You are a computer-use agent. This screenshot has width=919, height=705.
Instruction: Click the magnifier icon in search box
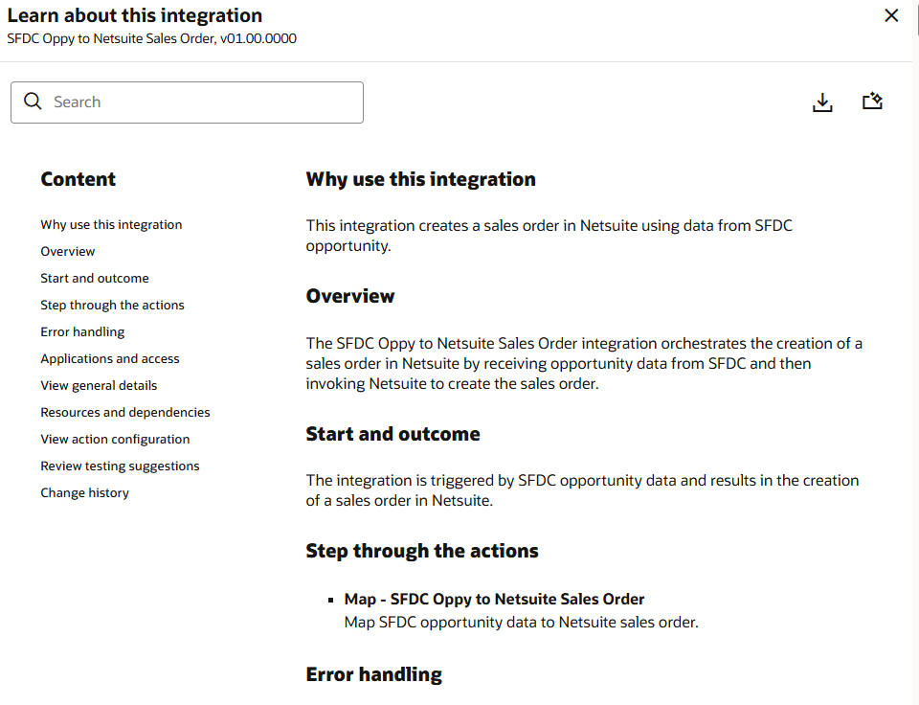point(33,102)
